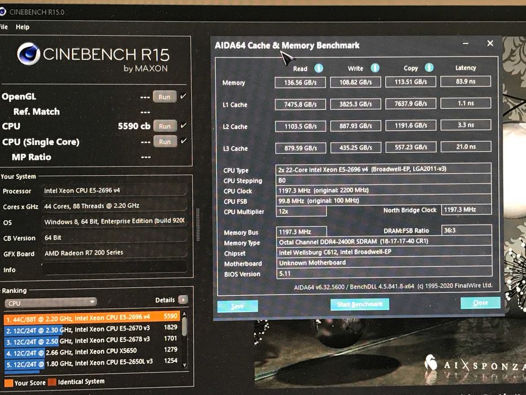Click the L1 Cache Read value 7475.8 GB/s
Screen dimensions: 526x395
(300, 104)
